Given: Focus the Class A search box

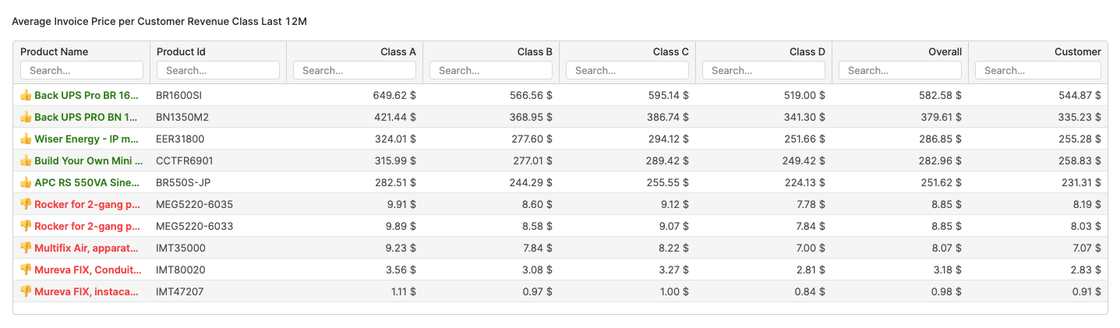Looking at the screenshot, I should [x=355, y=70].
